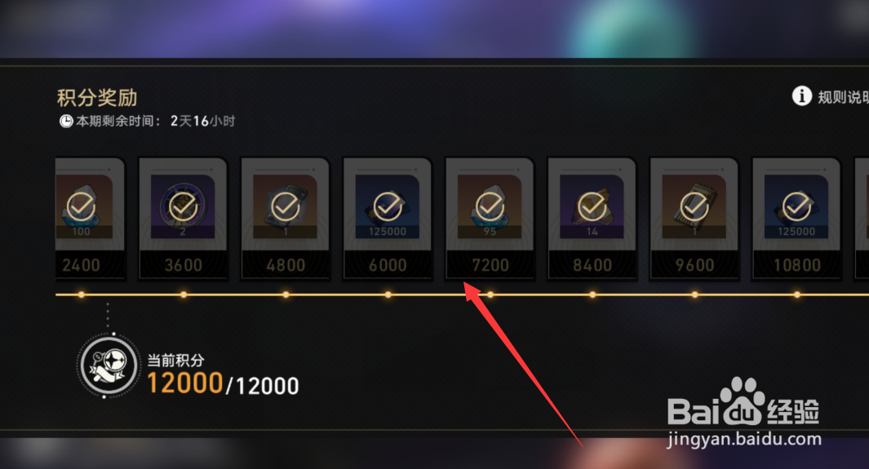Image resolution: width=869 pixels, height=469 pixels.
Task: Click the checkmark on the 8400 reward
Action: pyautogui.click(x=592, y=206)
